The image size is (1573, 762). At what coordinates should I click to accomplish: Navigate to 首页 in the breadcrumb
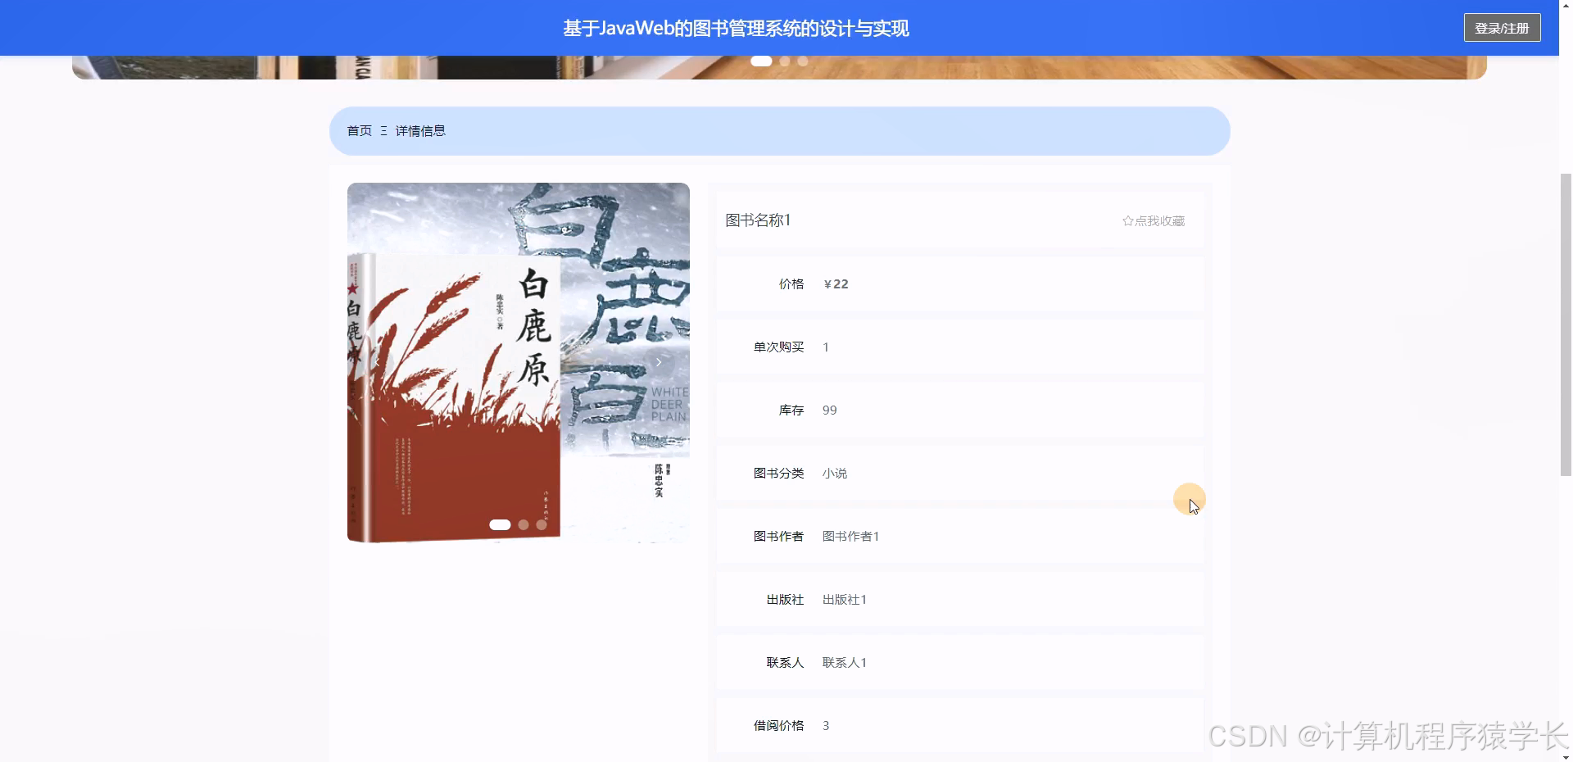tap(358, 130)
